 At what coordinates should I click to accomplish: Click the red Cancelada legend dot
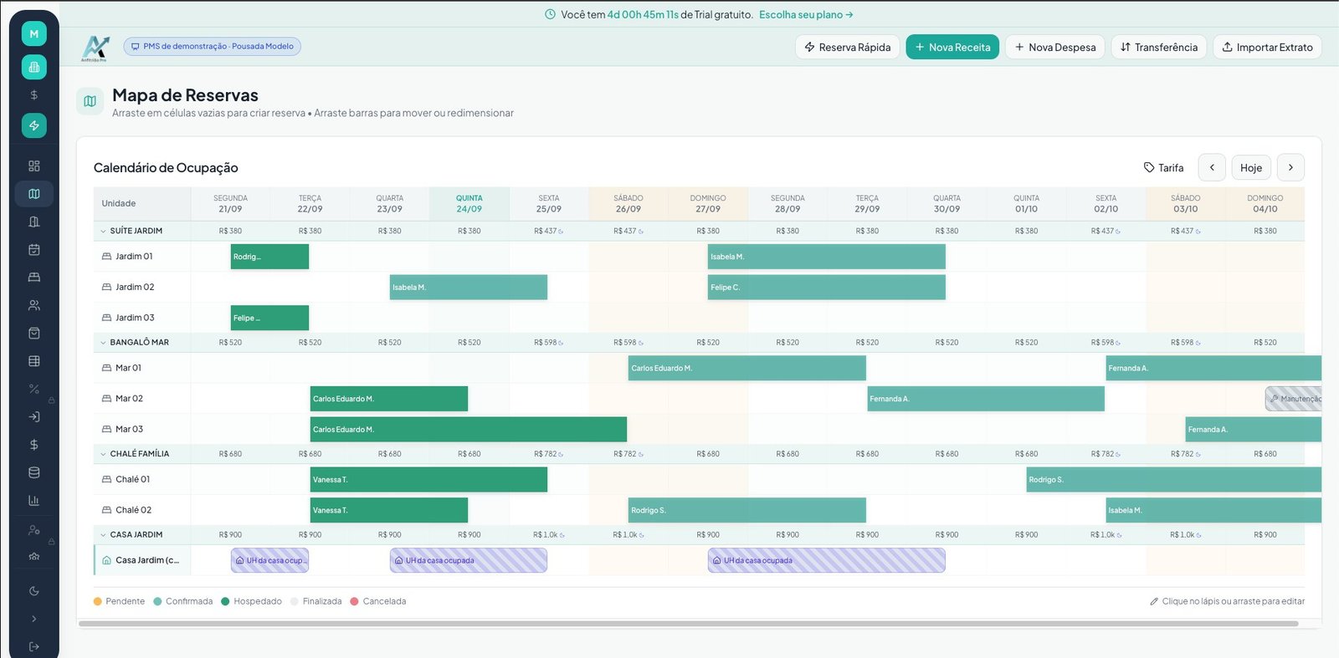click(x=355, y=601)
